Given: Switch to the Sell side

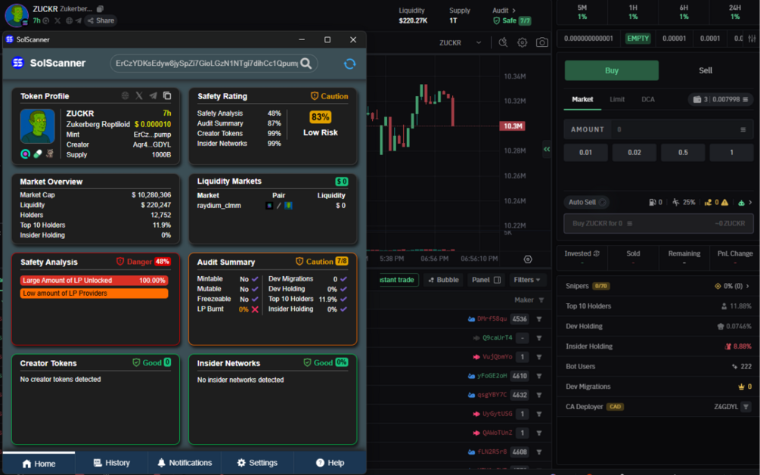Looking at the screenshot, I should (706, 70).
